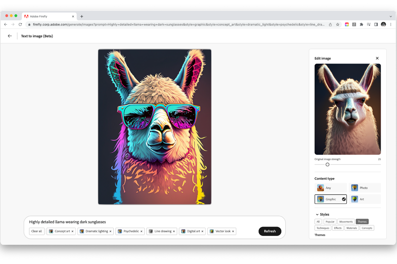Select the All styles tab
Screen dimensions: 397x264
pos(318,222)
